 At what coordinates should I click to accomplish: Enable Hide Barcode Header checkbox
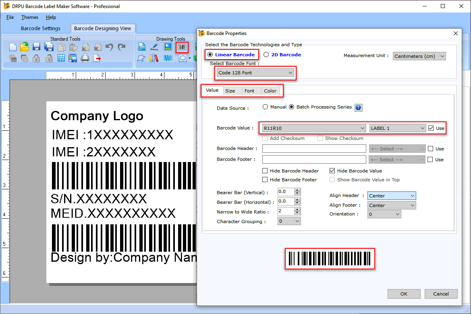point(265,171)
